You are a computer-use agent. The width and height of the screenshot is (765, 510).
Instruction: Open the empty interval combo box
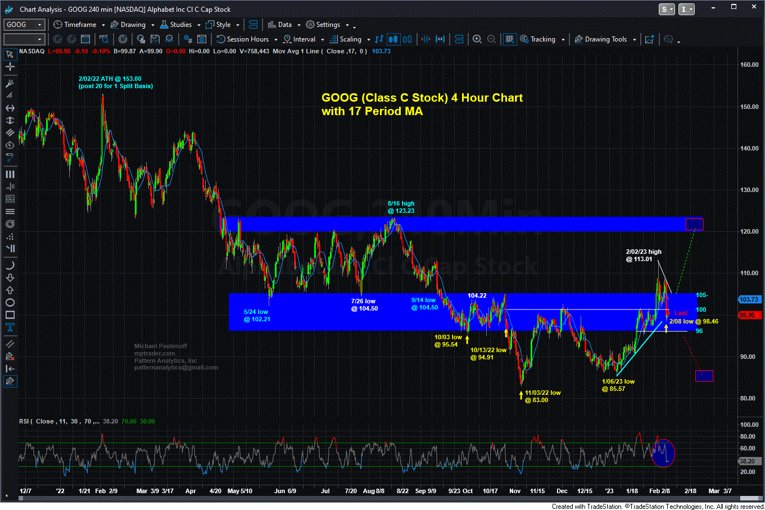point(24,39)
